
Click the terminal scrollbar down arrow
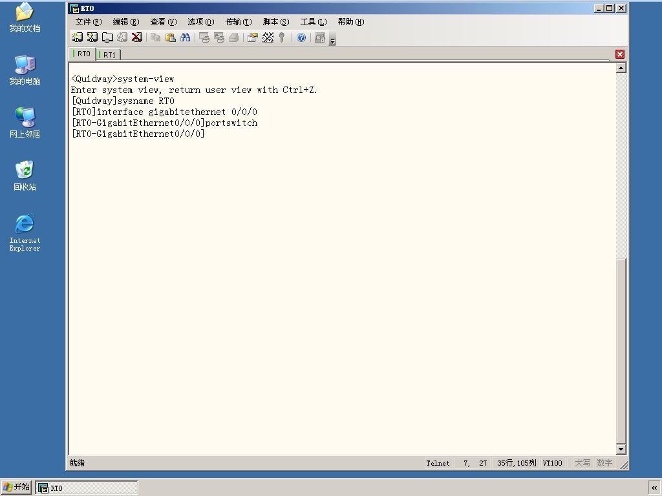coord(621,449)
